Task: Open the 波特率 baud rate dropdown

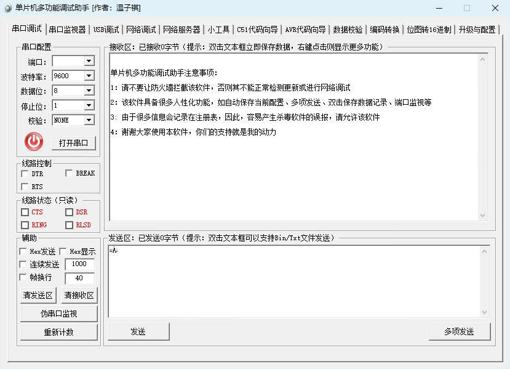Action: [x=89, y=76]
